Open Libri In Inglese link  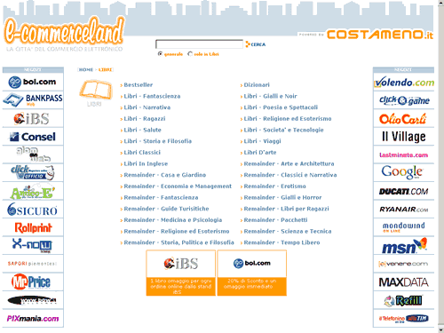146,163
